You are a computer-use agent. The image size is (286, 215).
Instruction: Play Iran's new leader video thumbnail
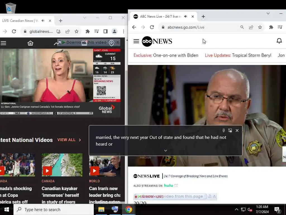(105, 166)
